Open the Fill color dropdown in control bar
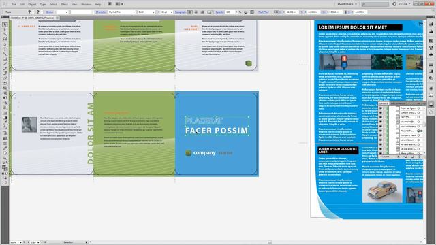 pyautogui.click(x=33, y=12)
